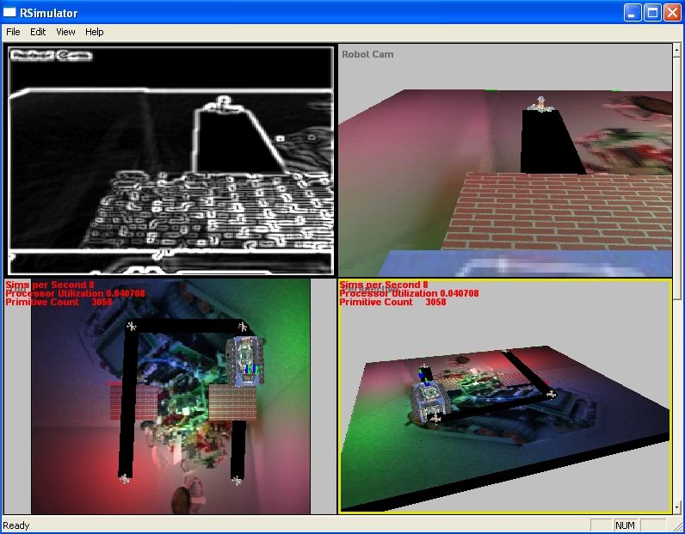Select the robot in the perspective view
This screenshot has height=534, width=685.
[429, 397]
